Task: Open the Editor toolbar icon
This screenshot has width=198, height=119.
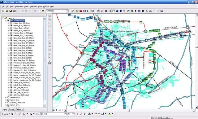Action: coord(72,11)
